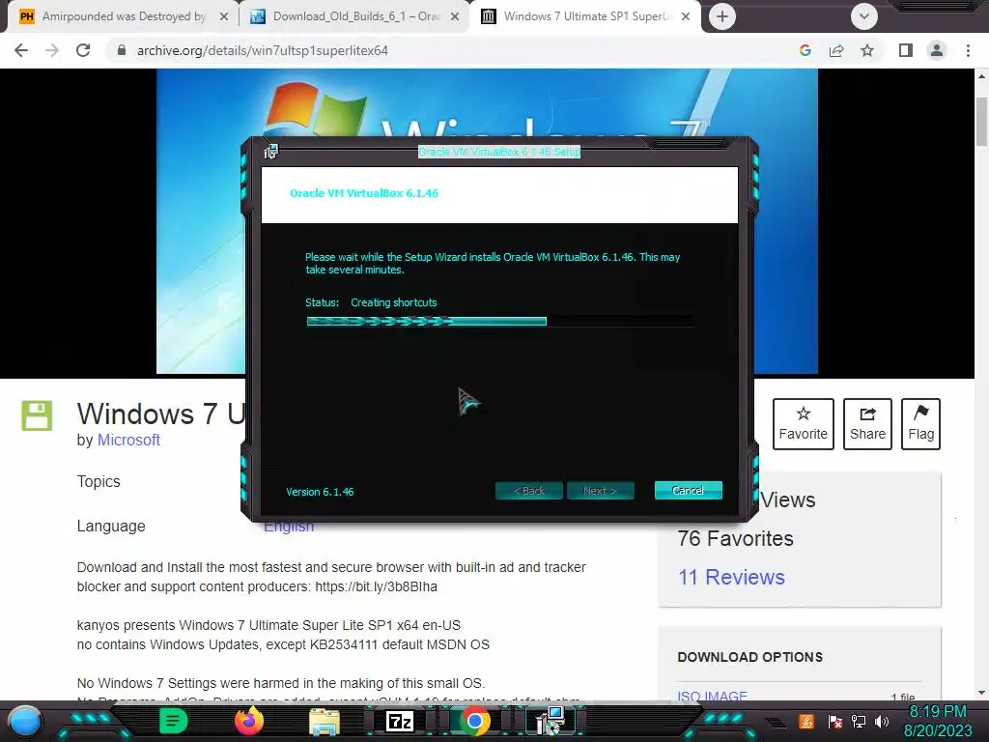This screenshot has height=742, width=989.
Task: Click the scrollbar up arrow
Action: tap(981, 75)
